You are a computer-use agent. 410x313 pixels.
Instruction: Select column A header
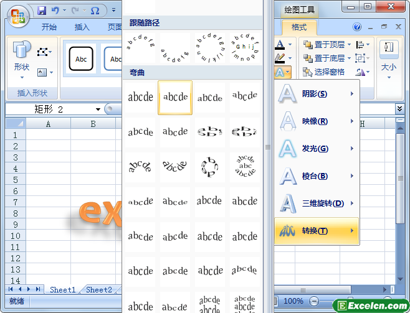pyautogui.click(x=48, y=123)
